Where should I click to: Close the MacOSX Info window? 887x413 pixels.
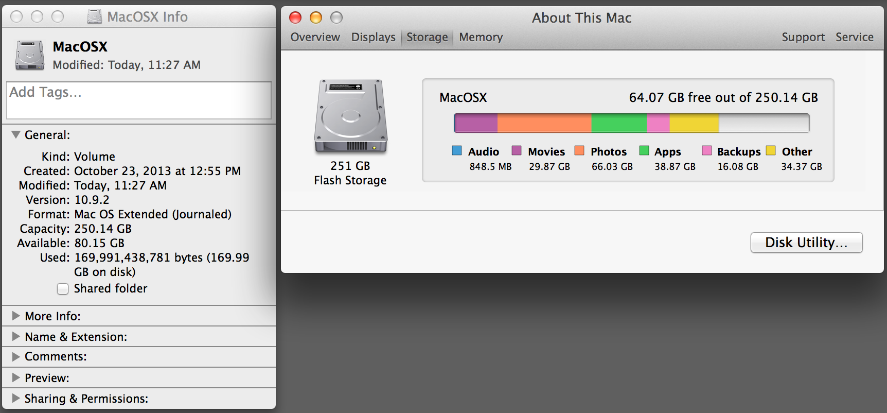coord(16,17)
